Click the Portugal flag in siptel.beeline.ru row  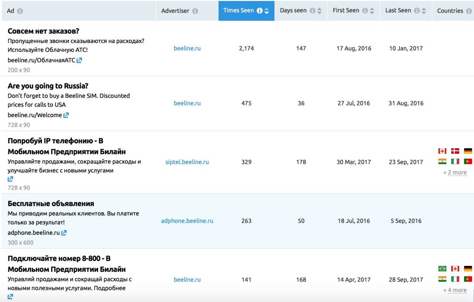tap(468, 161)
